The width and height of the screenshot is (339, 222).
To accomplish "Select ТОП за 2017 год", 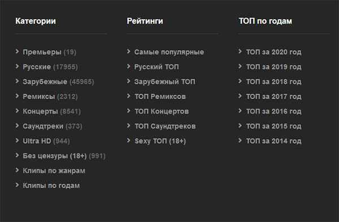I will click(x=273, y=96).
